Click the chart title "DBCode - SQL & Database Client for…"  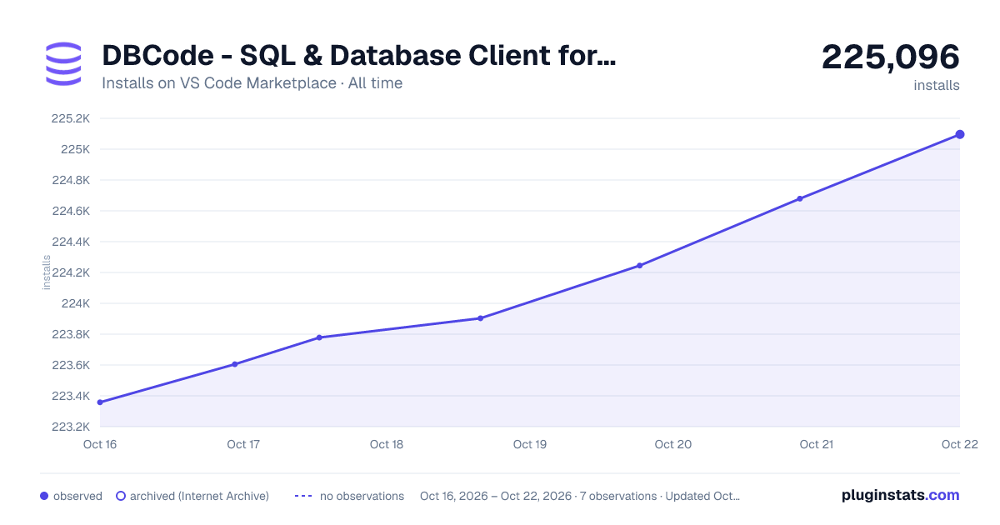pos(359,56)
